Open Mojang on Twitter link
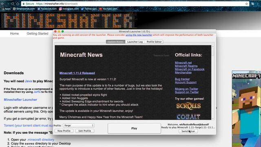This screenshot has width=261, height=147. pyautogui.click(x=186, y=89)
